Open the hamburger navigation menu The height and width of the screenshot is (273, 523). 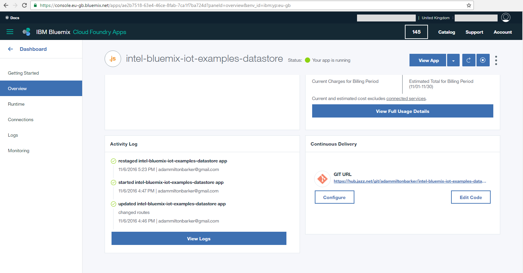pos(10,32)
